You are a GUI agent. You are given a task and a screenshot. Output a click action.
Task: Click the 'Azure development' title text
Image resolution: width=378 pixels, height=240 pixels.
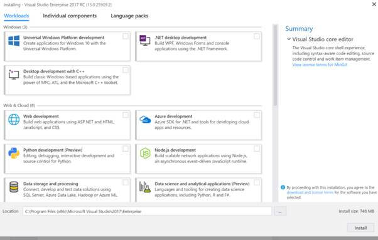173,116
